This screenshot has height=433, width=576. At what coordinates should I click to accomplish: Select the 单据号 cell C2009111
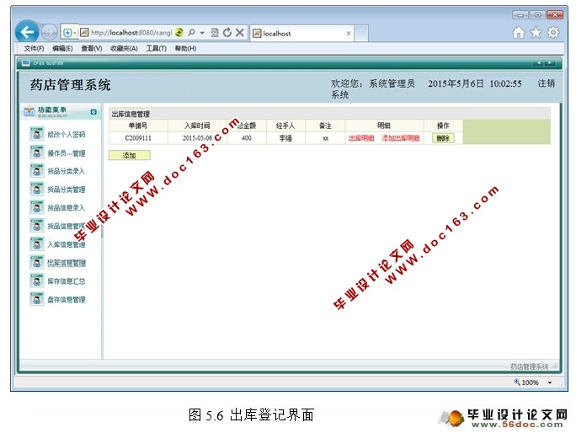(138, 138)
